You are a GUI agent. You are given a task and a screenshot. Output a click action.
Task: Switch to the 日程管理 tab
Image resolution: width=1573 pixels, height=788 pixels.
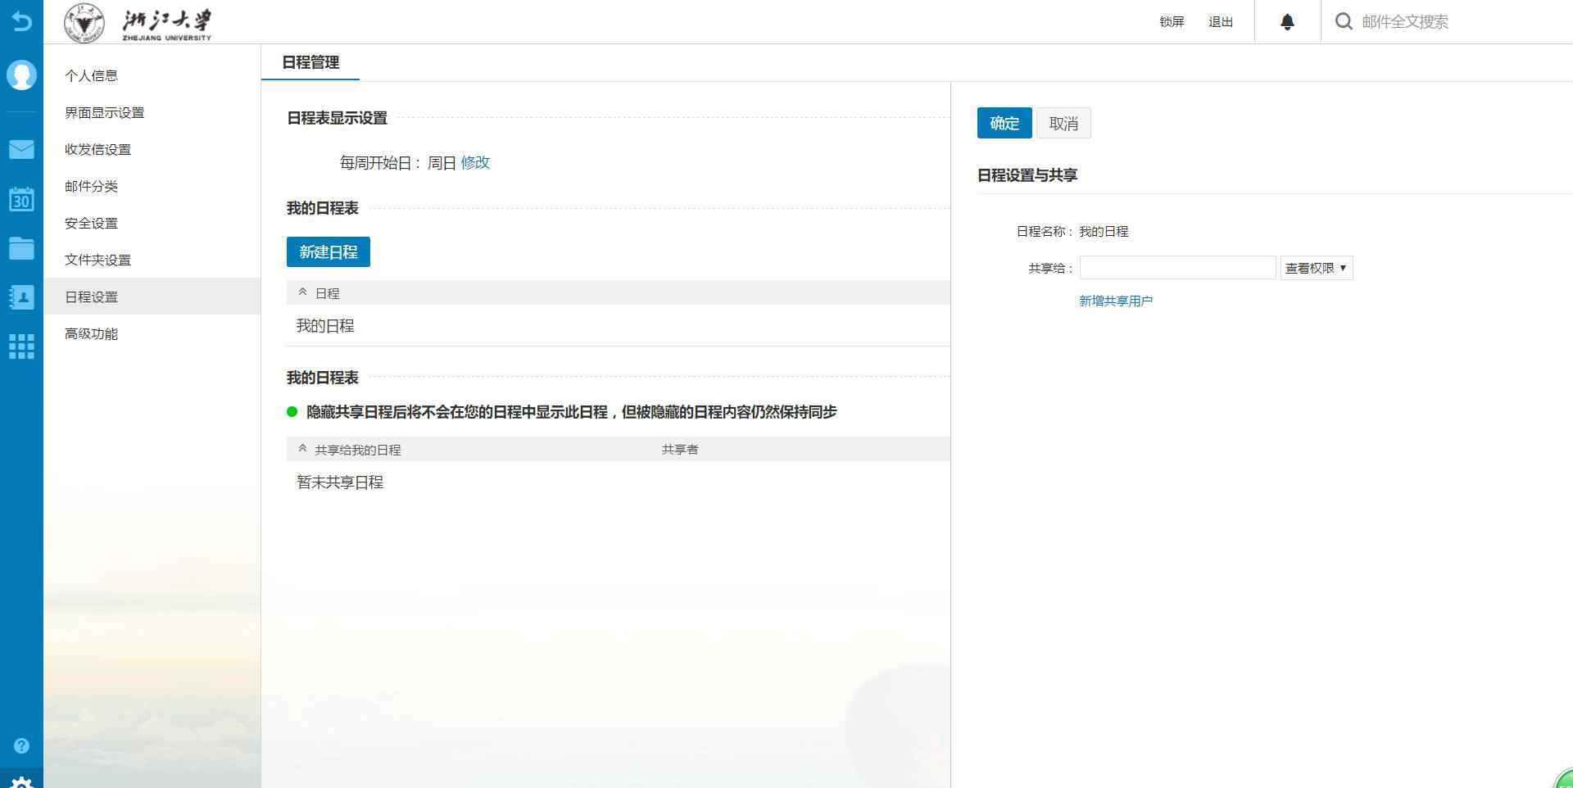[x=311, y=62]
